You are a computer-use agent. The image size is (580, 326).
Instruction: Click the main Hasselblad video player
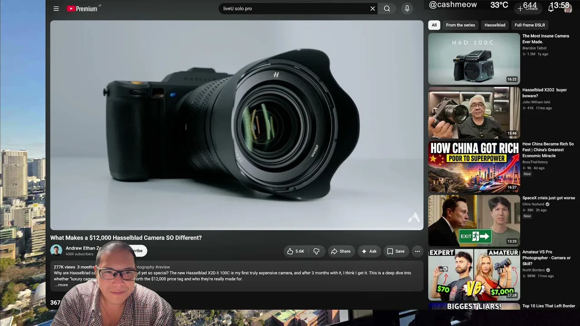[x=237, y=125]
